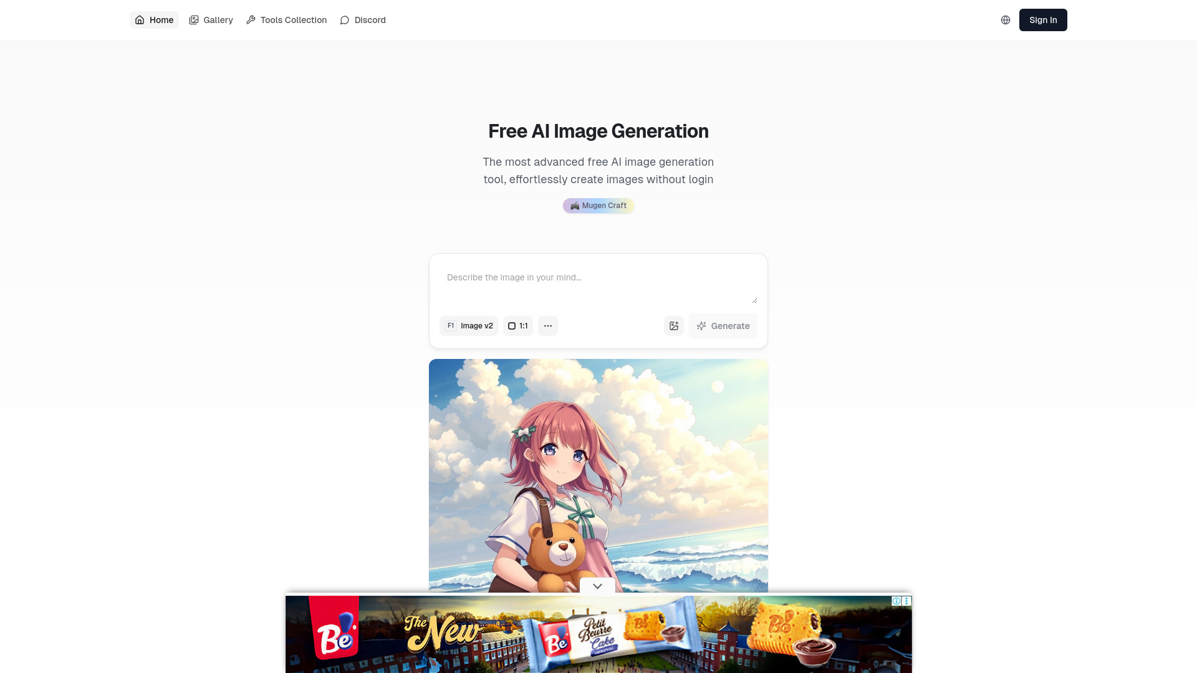Click the image upload icon beside Generate
The width and height of the screenshot is (1197, 673).
(674, 326)
